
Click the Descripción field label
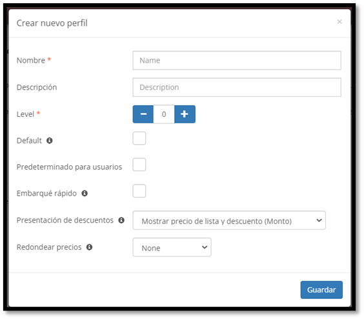pyautogui.click(x=37, y=87)
